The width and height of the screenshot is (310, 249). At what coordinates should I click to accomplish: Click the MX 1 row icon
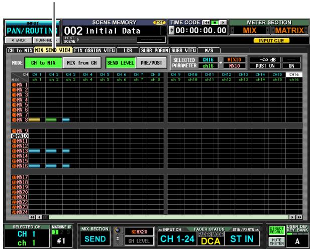tap(14, 85)
